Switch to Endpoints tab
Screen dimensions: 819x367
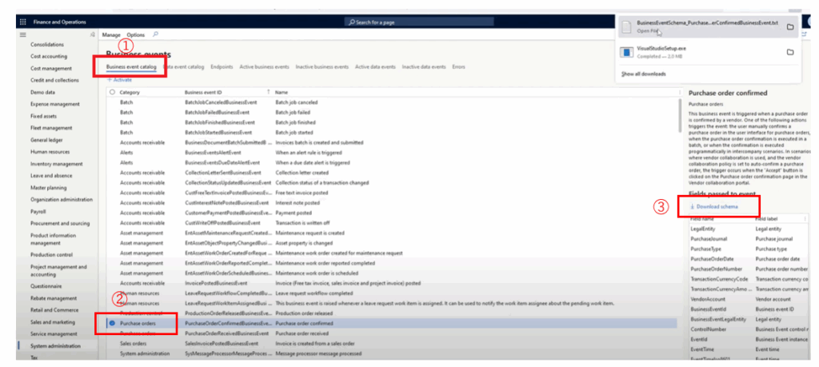tap(222, 67)
